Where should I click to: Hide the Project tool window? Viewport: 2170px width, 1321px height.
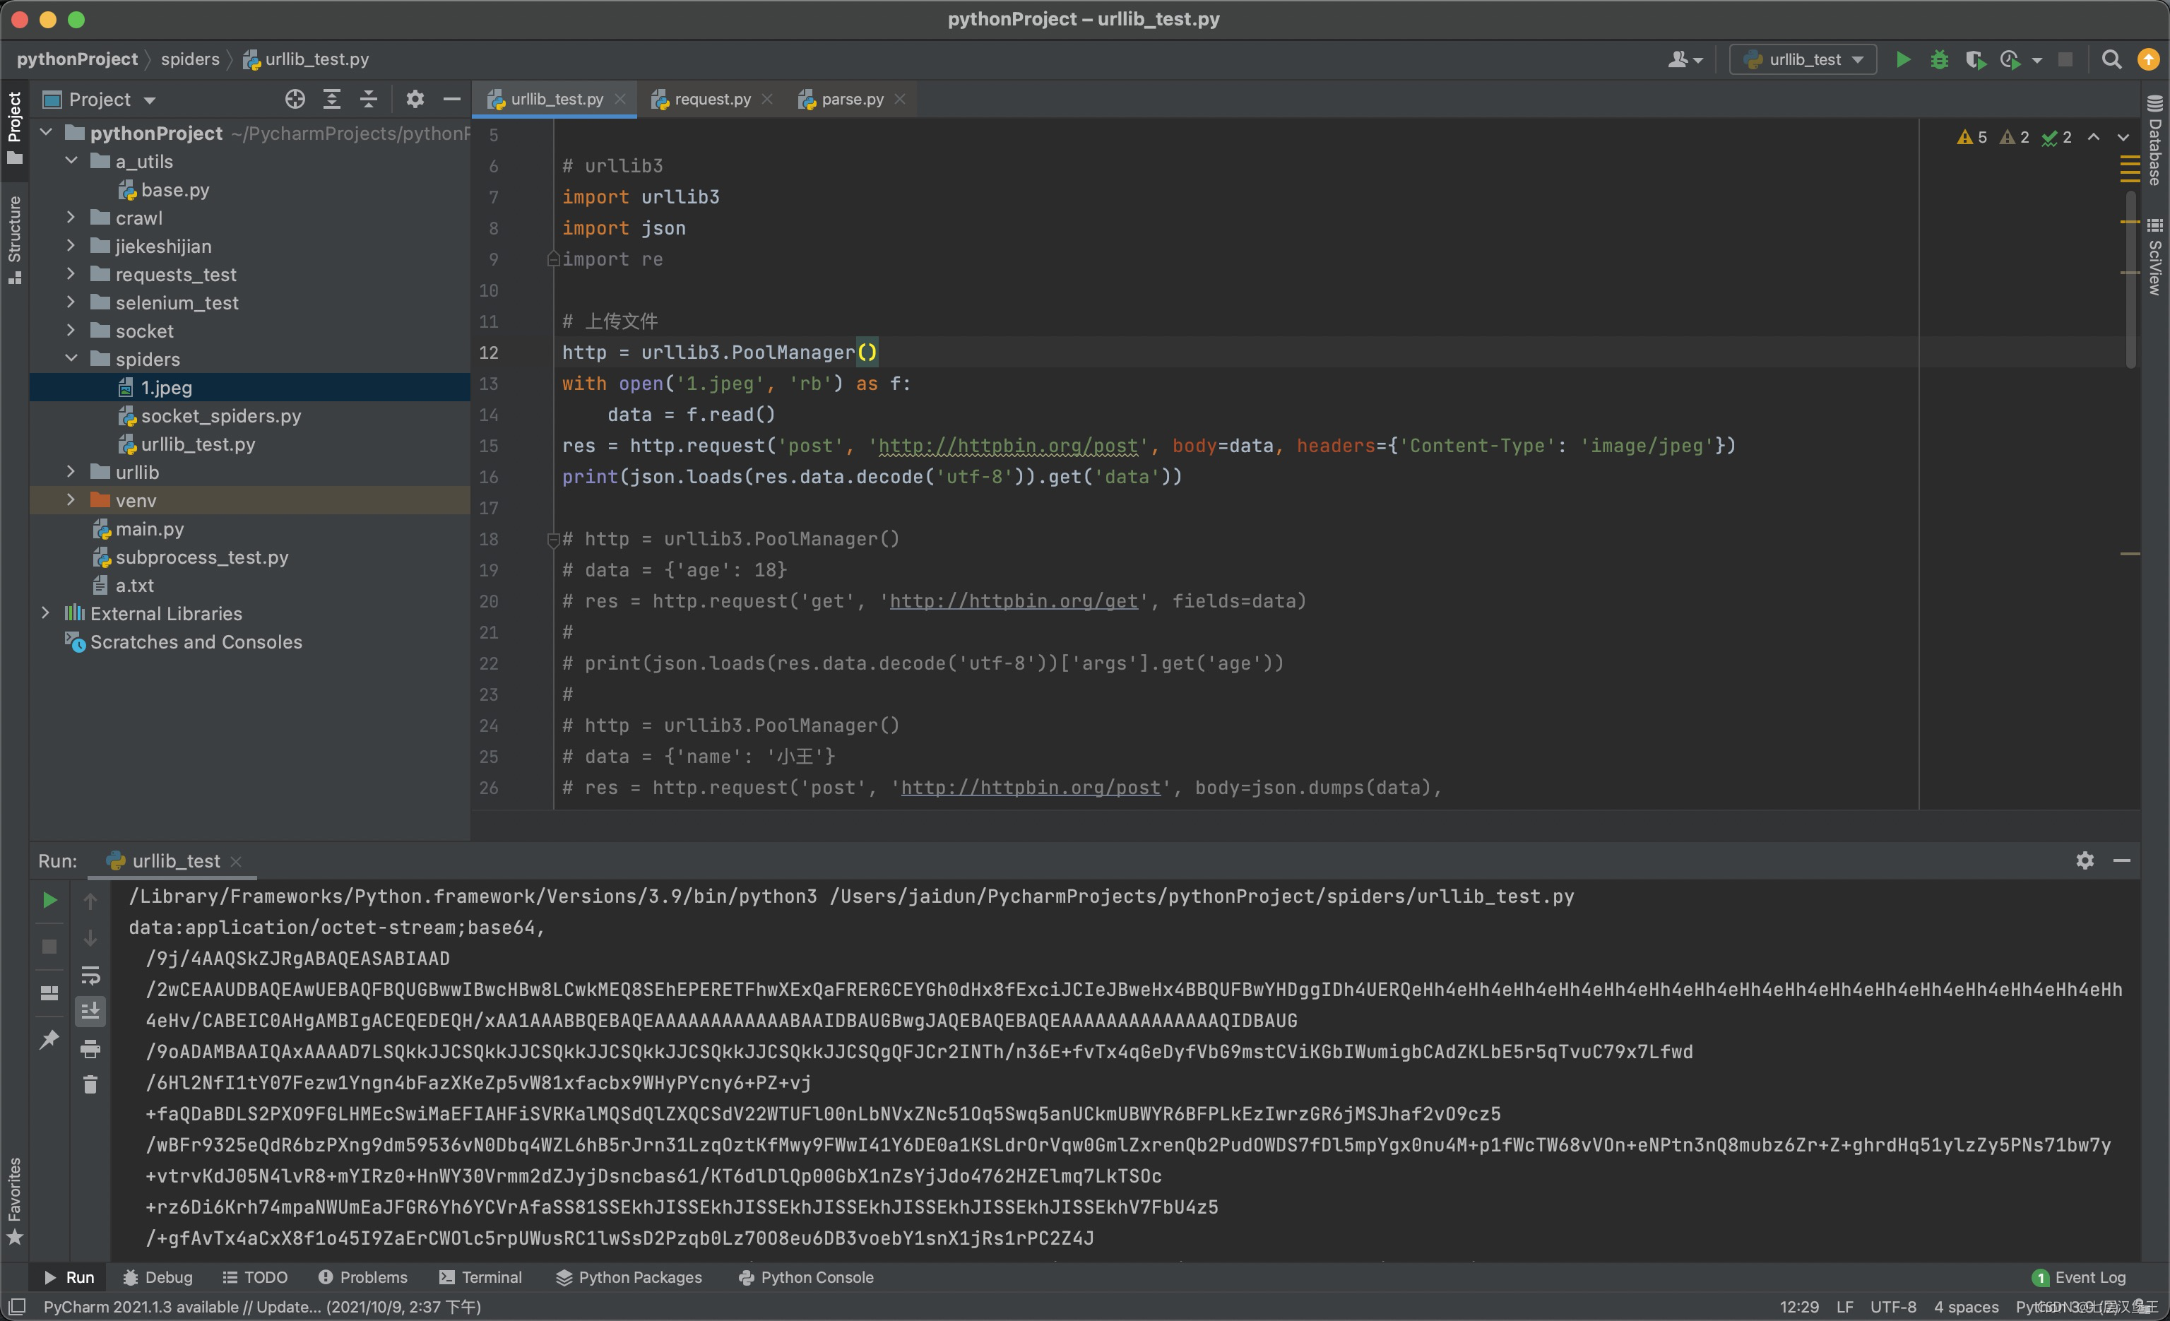pyautogui.click(x=452, y=100)
